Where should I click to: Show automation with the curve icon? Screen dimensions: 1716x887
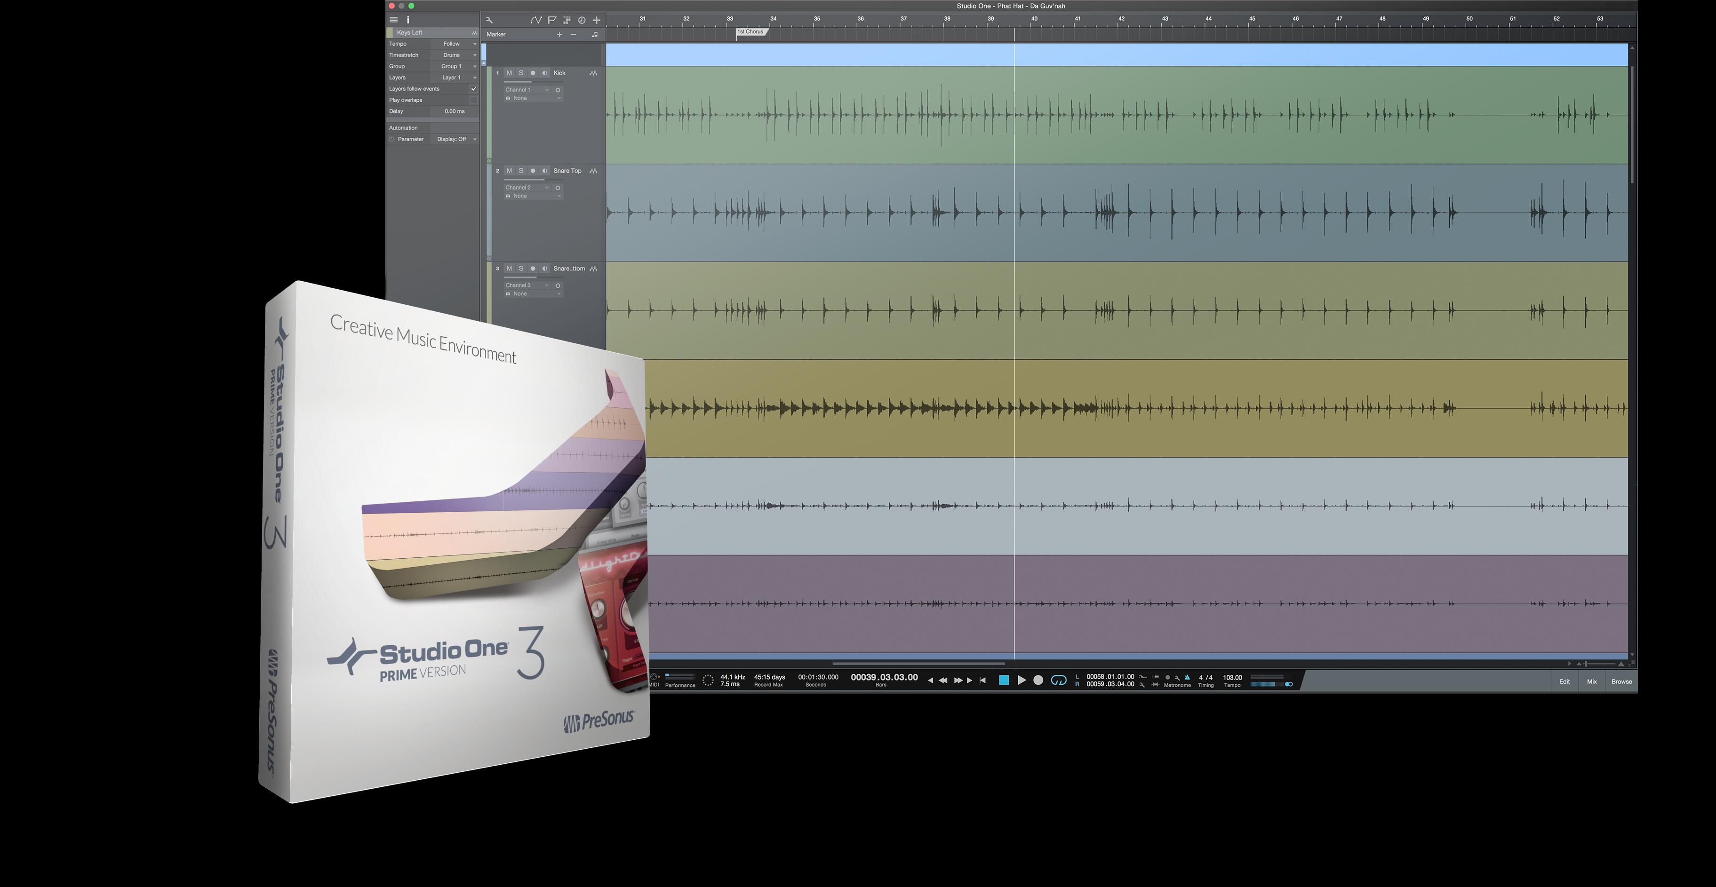pyautogui.click(x=535, y=20)
